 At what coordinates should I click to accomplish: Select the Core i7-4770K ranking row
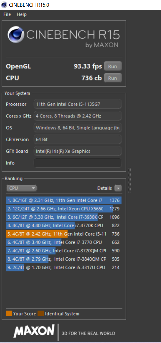tap(63, 226)
